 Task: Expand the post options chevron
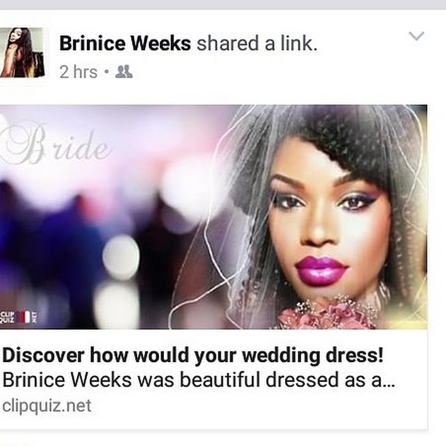click(x=416, y=36)
